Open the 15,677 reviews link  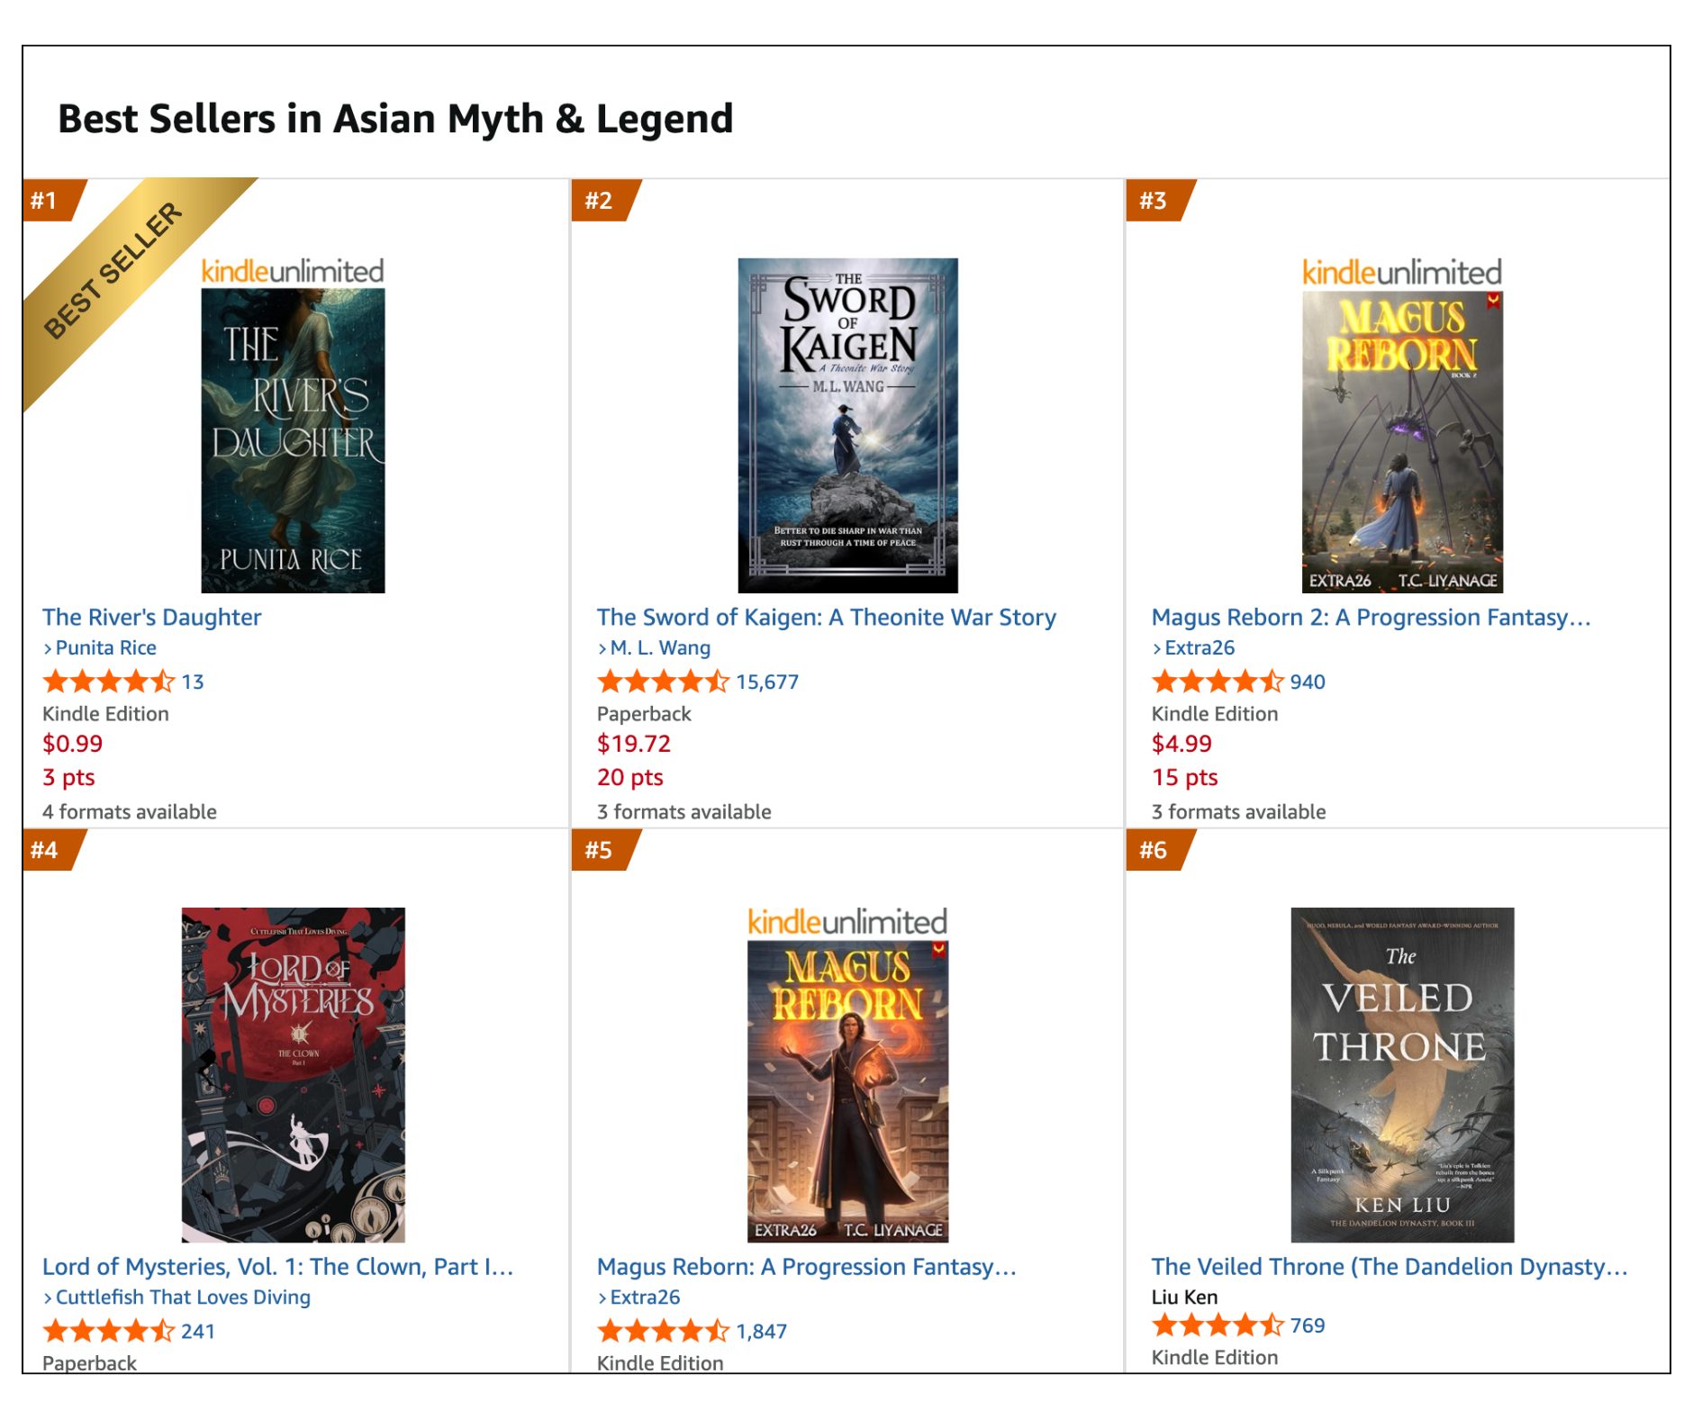(767, 682)
